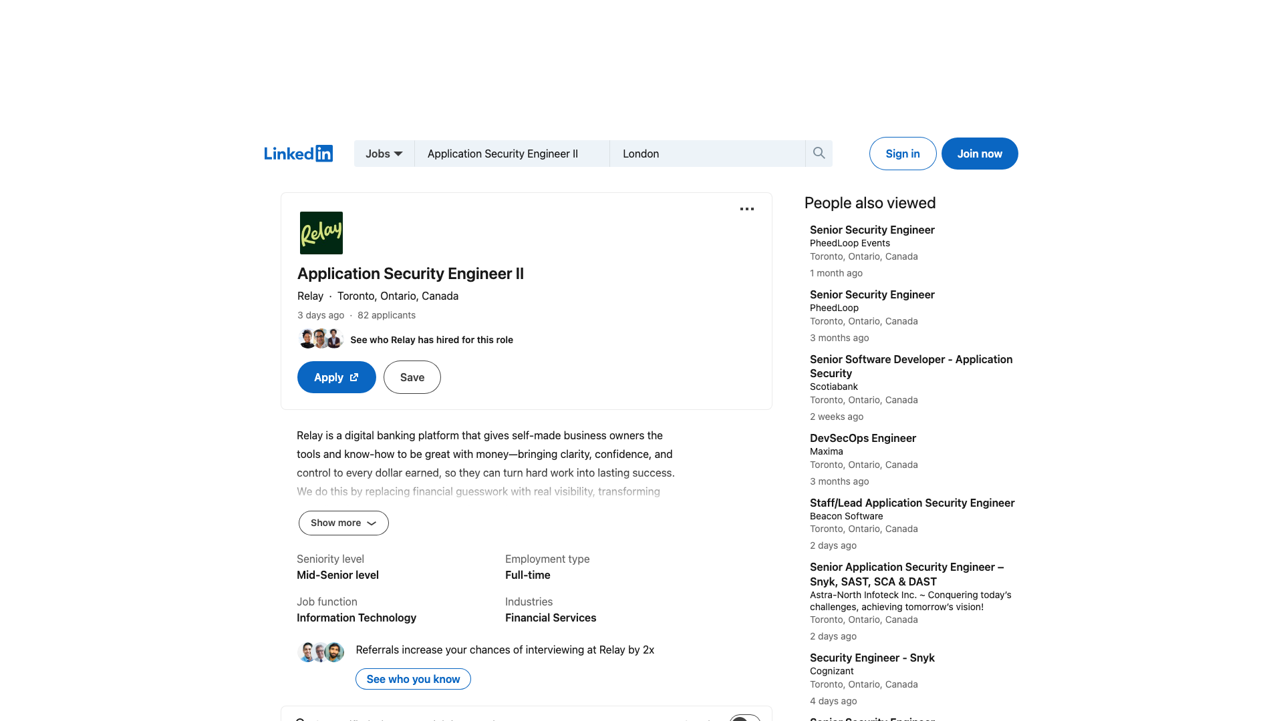The height and width of the screenshot is (721, 1283).
Task: Open Senior Application Security Engineer – Snyk job
Action: pos(907,574)
